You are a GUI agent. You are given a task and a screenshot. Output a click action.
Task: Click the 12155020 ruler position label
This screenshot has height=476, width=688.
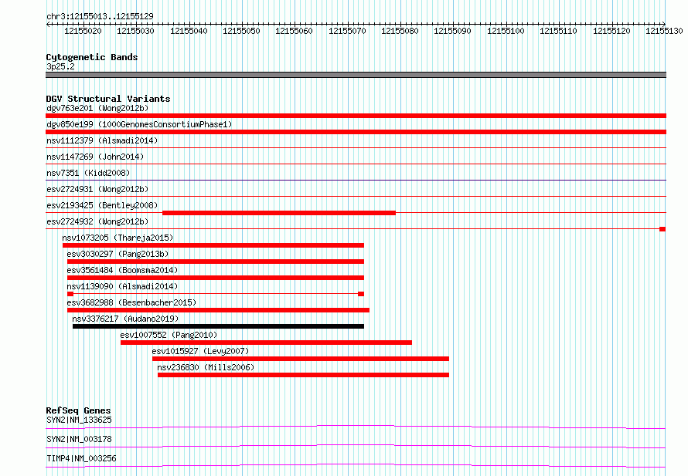click(x=83, y=31)
